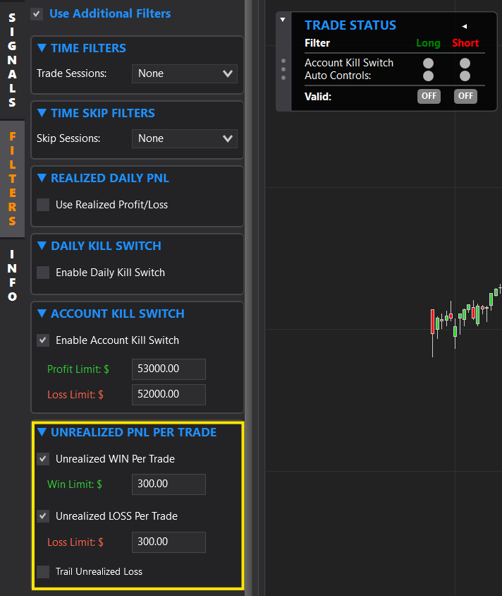This screenshot has width=502, height=596.
Task: Click the Account Kill Switch Loss Limit field
Action: click(169, 395)
